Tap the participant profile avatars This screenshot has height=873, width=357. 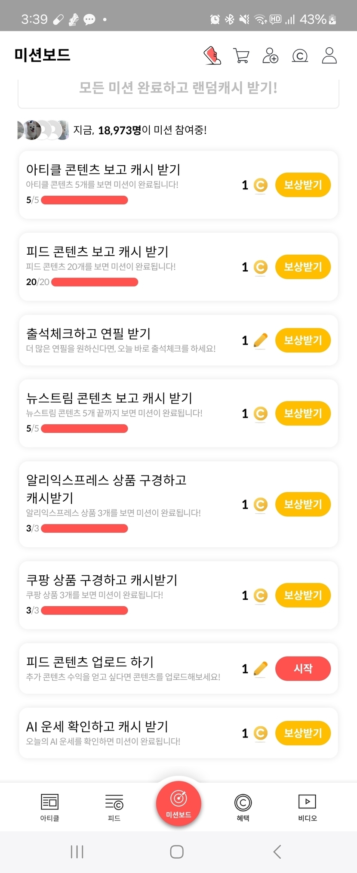pos(43,130)
